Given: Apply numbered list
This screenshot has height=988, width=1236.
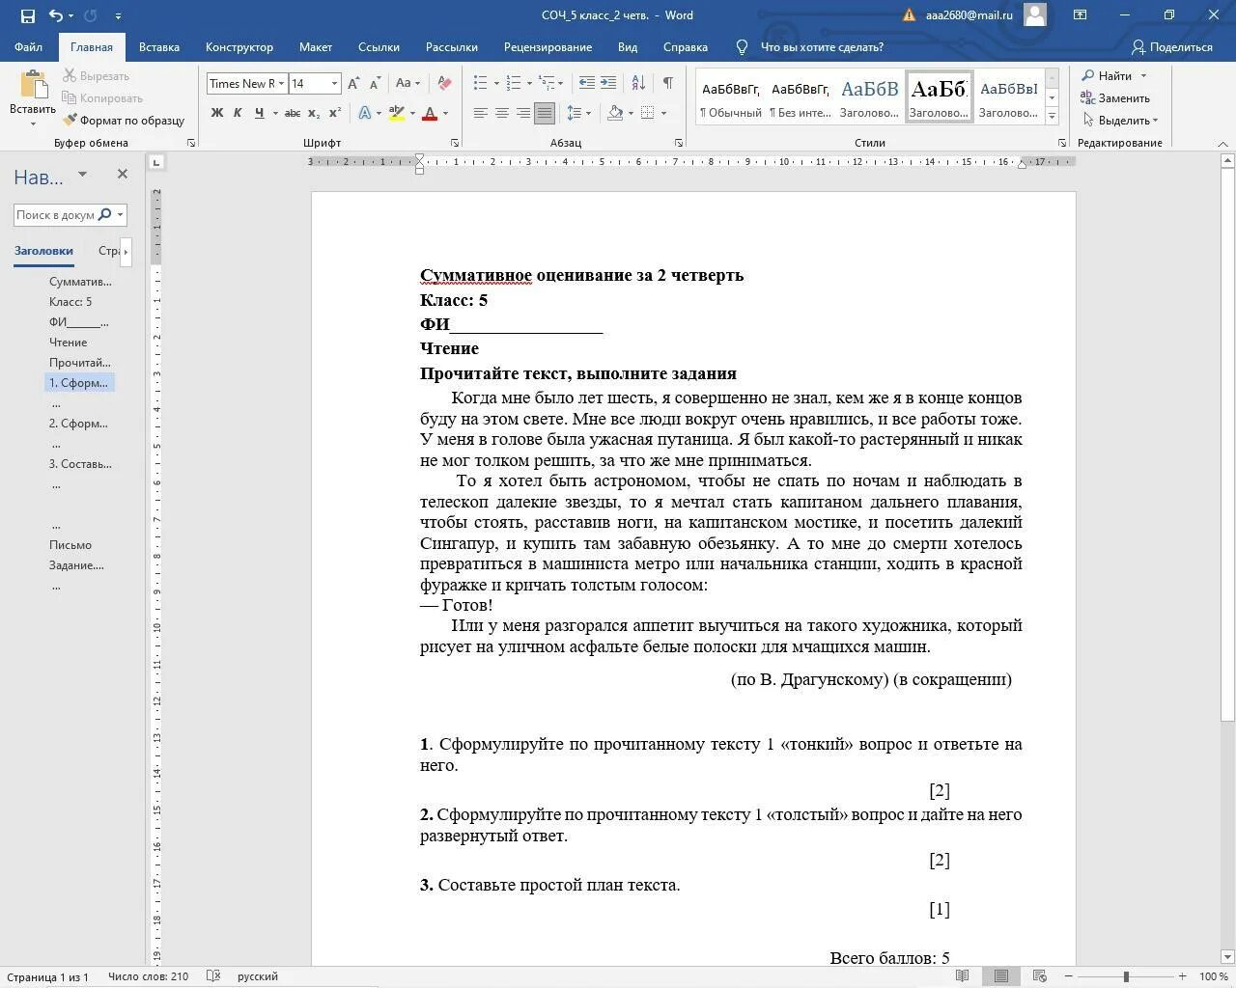Looking at the screenshot, I should 514,83.
